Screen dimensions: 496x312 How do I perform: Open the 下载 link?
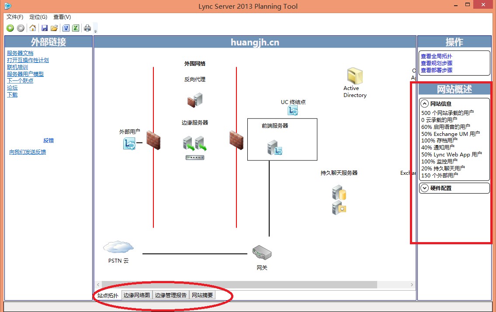[12, 95]
